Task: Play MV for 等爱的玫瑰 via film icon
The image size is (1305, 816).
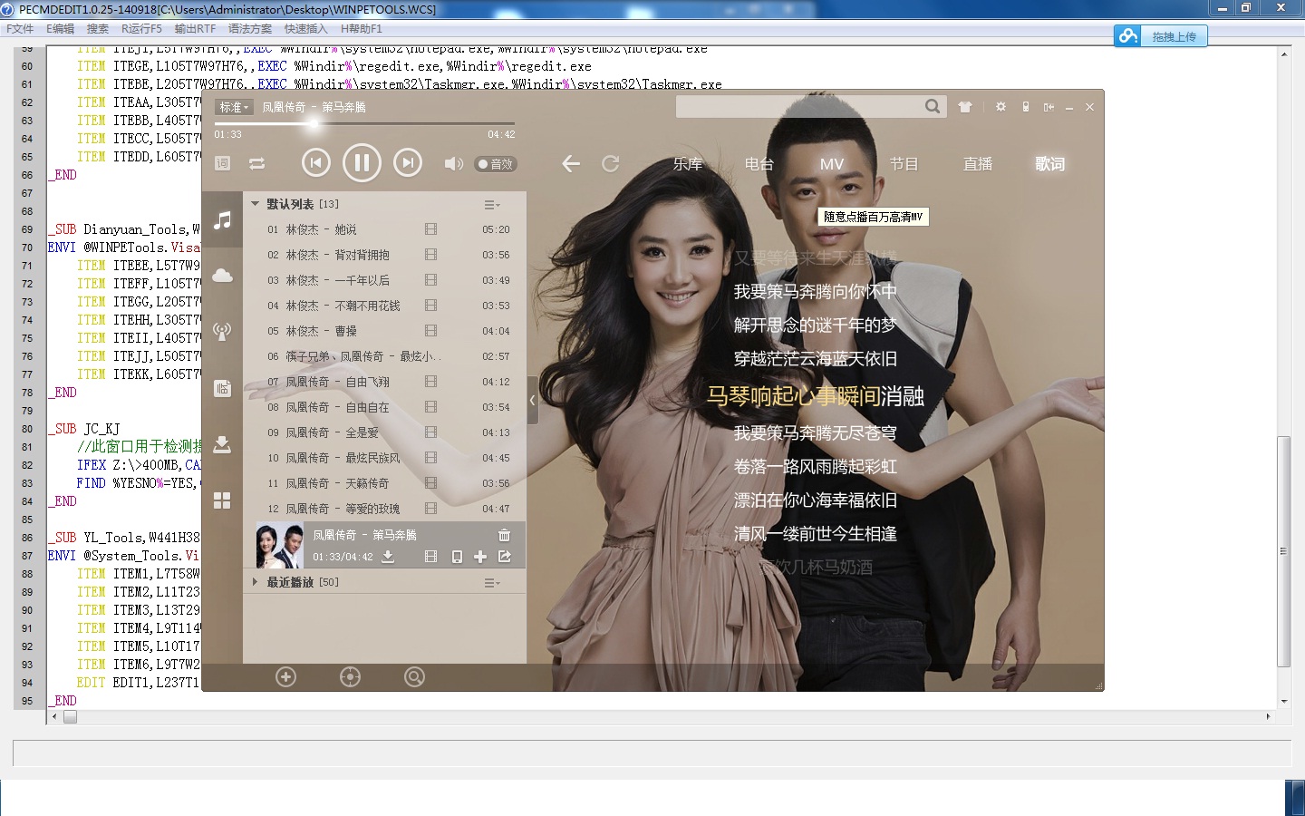Action: coord(430,509)
